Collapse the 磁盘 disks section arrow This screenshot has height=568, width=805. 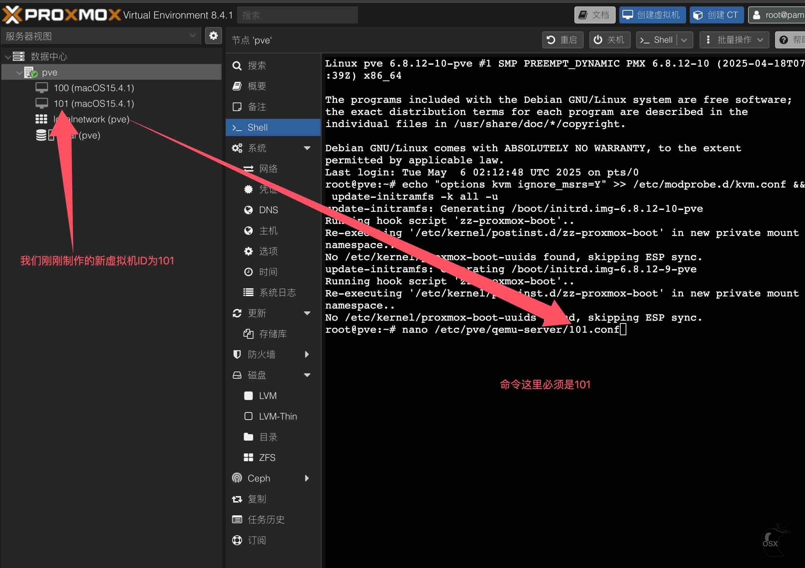[x=307, y=375]
